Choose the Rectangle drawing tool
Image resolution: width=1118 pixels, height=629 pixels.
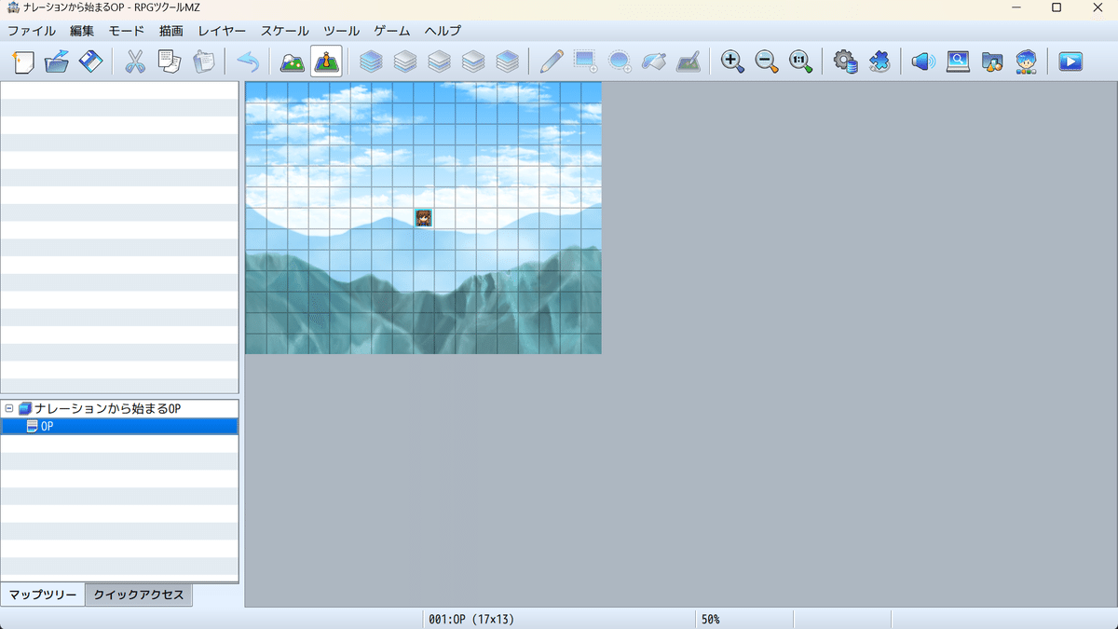586,62
